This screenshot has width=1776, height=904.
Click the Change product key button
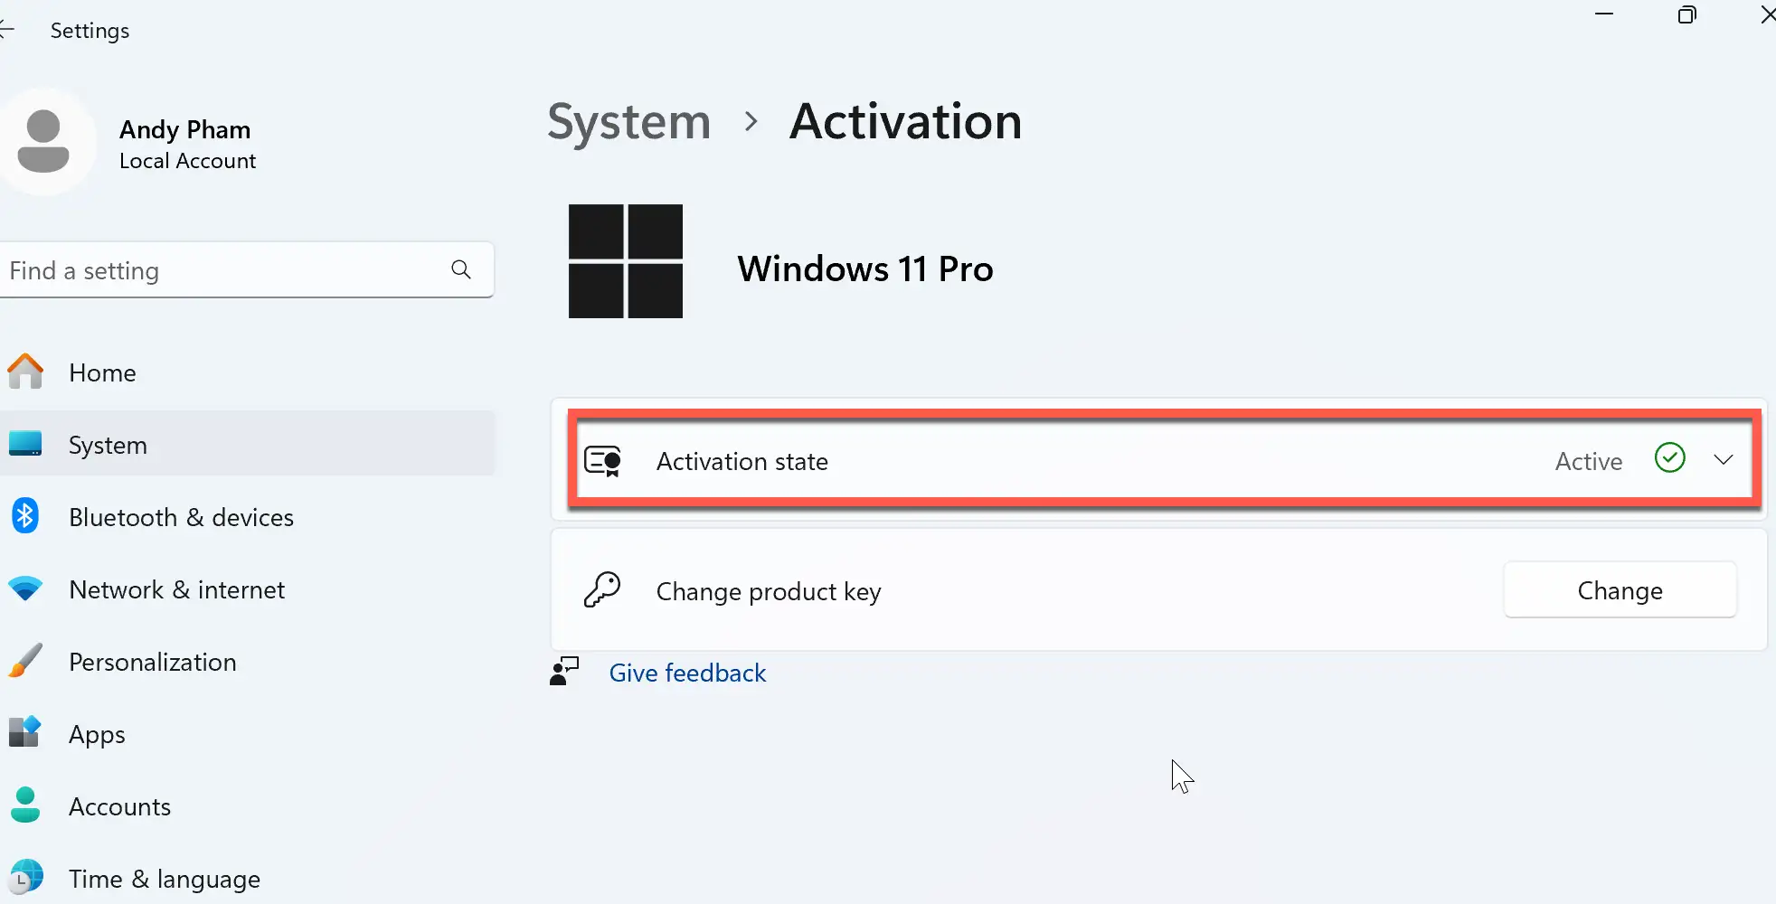1620,590
